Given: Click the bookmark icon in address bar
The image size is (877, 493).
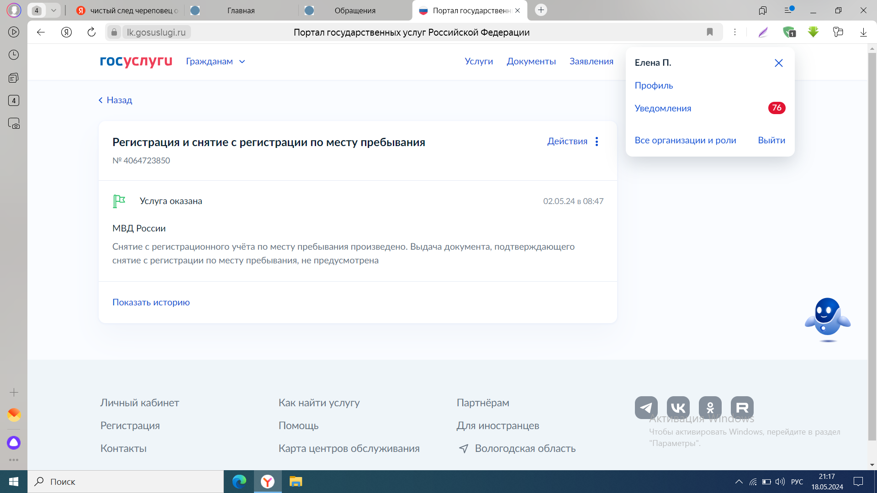Looking at the screenshot, I should pos(709,32).
